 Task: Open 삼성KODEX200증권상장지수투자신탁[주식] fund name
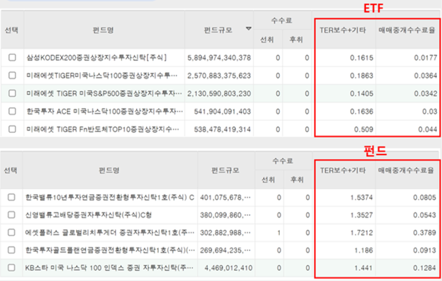coord(97,58)
